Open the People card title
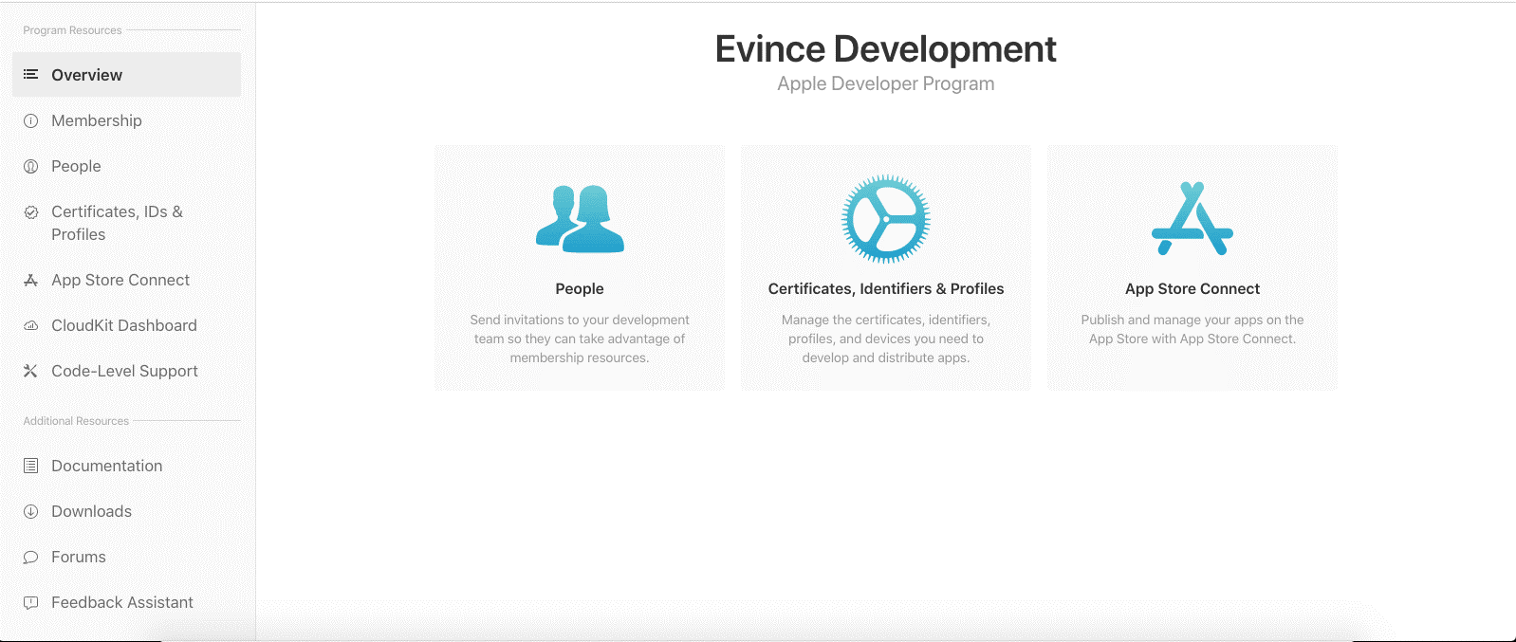Image resolution: width=1516 pixels, height=642 pixels. tap(580, 288)
